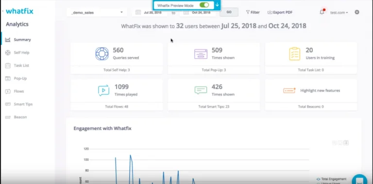Screen dimensions: 373x184
Task: Click the 560 Queries served value
Action: point(118,50)
